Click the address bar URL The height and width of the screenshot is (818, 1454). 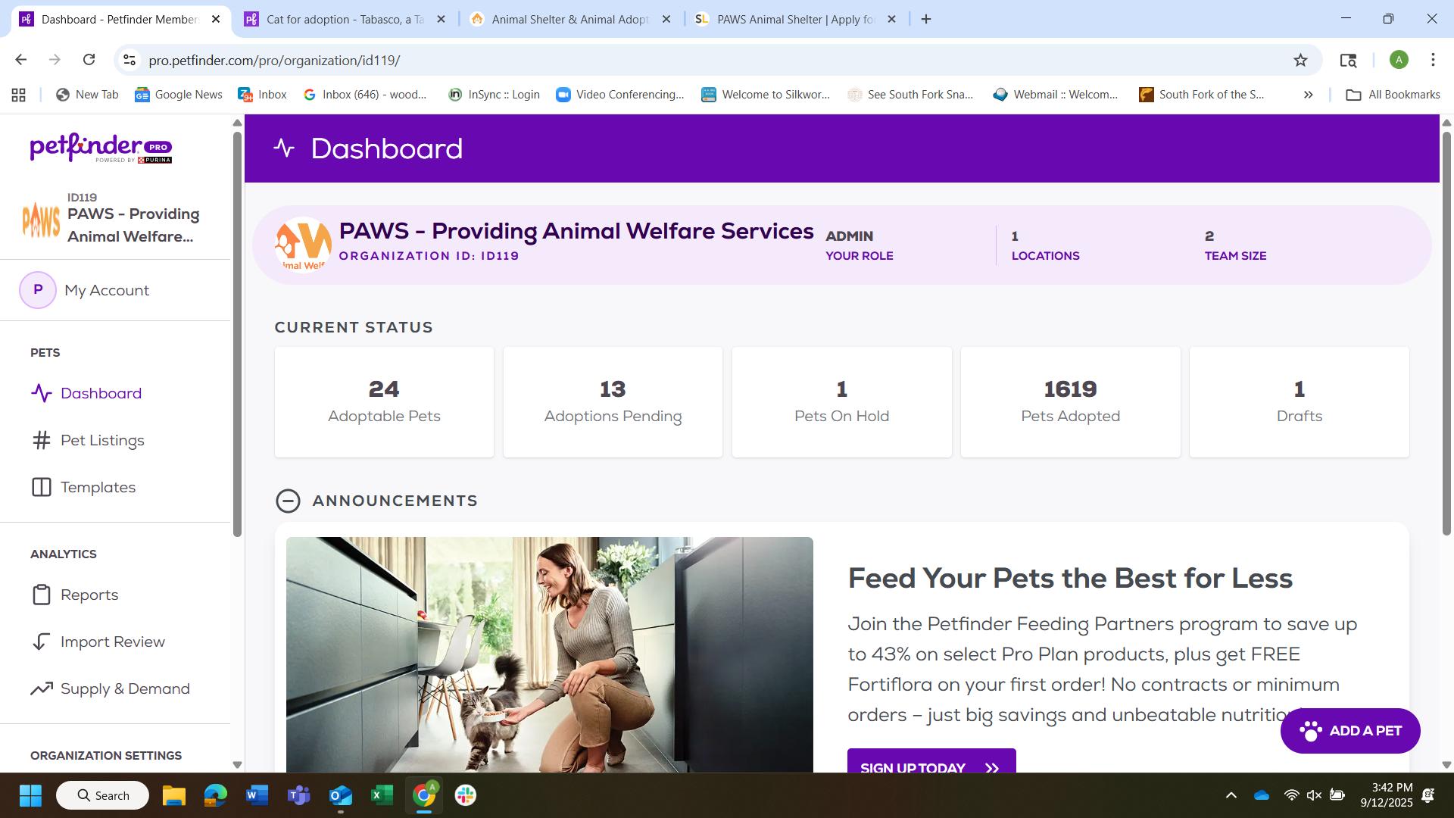tap(274, 60)
